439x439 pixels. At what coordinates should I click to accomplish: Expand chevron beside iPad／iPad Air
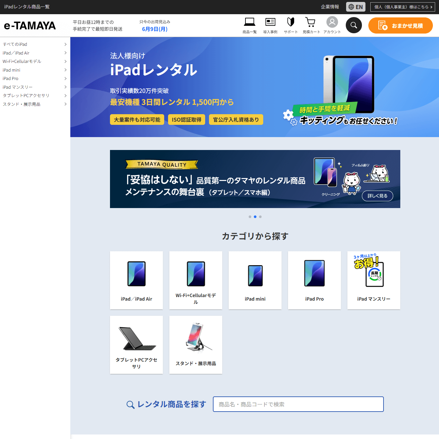[65, 53]
